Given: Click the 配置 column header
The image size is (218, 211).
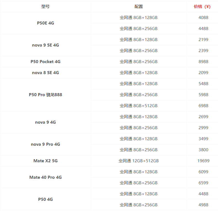Looking at the screenshot, I should pos(139,7).
